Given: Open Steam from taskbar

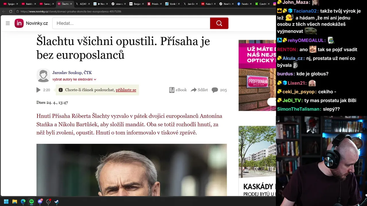Looking at the screenshot, I should [x=57, y=201].
